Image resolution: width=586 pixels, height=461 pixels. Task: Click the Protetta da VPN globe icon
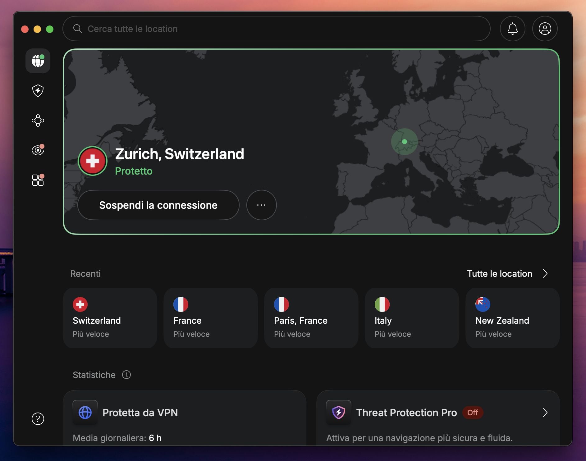coord(85,413)
